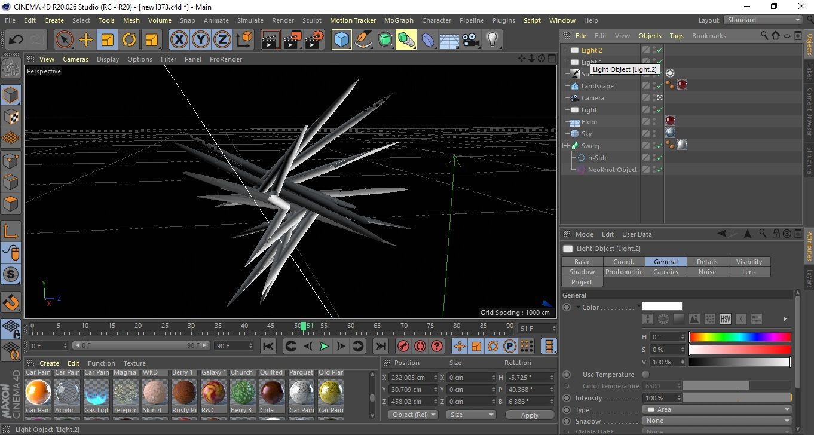Click white light color swatch
The width and height of the screenshot is (814, 435).
coord(662,307)
